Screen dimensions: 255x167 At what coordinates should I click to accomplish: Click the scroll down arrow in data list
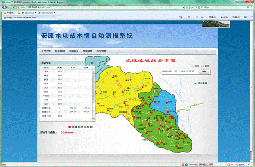point(94,120)
